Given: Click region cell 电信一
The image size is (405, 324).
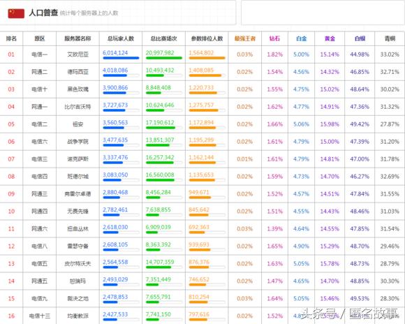Looking at the screenshot, I should [40, 54].
